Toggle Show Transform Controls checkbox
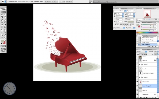 [30, 2]
